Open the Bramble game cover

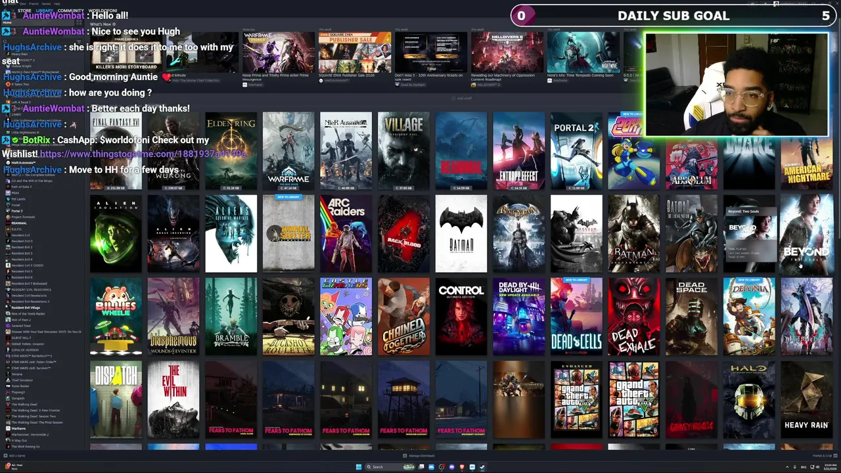click(x=231, y=316)
